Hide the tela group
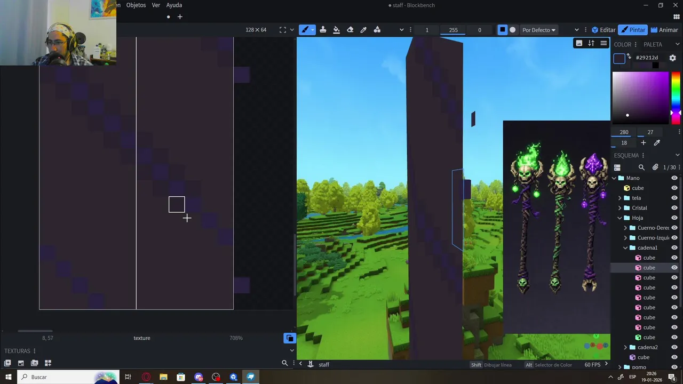The width and height of the screenshot is (683, 384). pos(674,198)
